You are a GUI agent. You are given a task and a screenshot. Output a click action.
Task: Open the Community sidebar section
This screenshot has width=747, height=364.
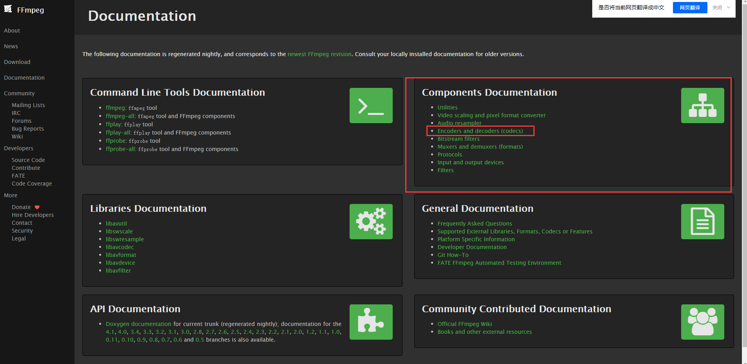pos(19,93)
